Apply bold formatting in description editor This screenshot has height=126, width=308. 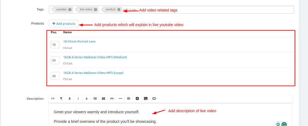point(70,99)
